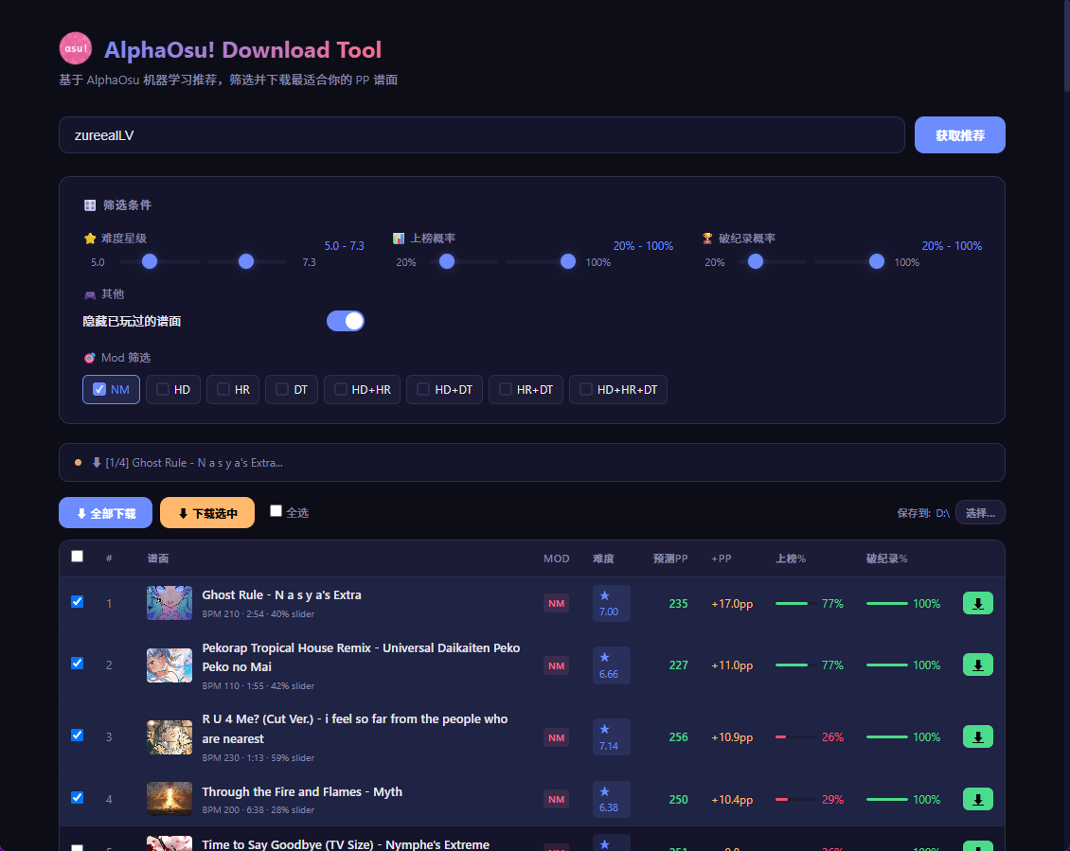Click the 选择... save folder button
1070x851 pixels.
click(x=980, y=512)
